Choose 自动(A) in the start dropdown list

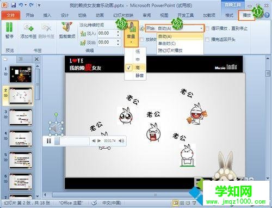pyautogui.click(x=180, y=36)
